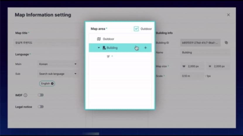Copy the Building ID with copy icon
The image size is (243, 136).
[226, 42]
